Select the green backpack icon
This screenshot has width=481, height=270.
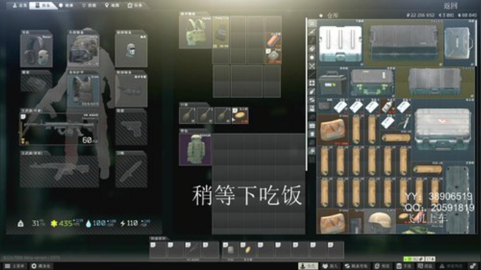click(x=195, y=150)
